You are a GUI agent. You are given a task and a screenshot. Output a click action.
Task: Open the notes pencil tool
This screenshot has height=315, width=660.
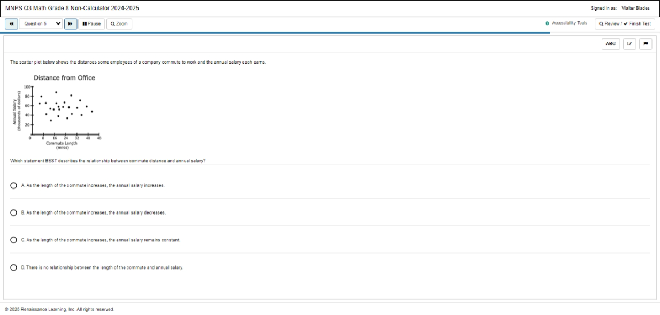[630, 44]
